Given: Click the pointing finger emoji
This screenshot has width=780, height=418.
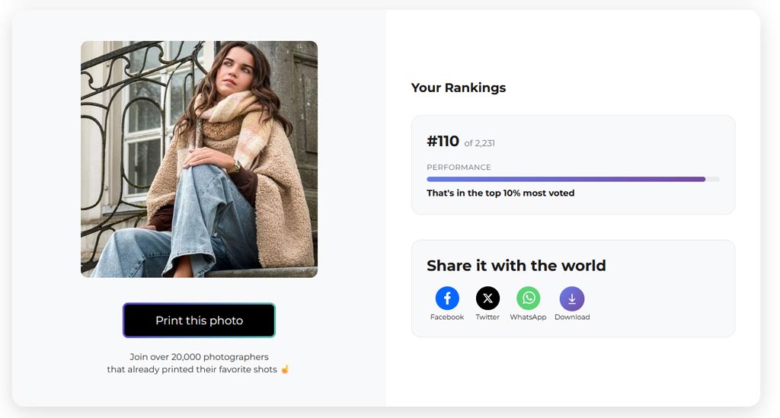Looking at the screenshot, I should click(x=285, y=370).
